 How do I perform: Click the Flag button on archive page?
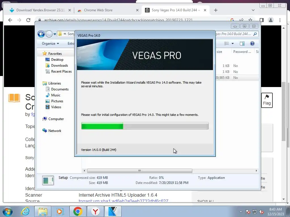(267, 100)
